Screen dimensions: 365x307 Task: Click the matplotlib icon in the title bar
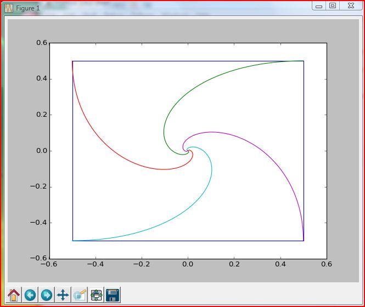coord(9,8)
